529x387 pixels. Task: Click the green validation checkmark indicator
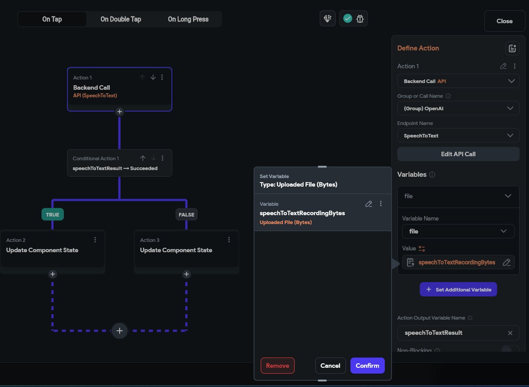click(348, 19)
